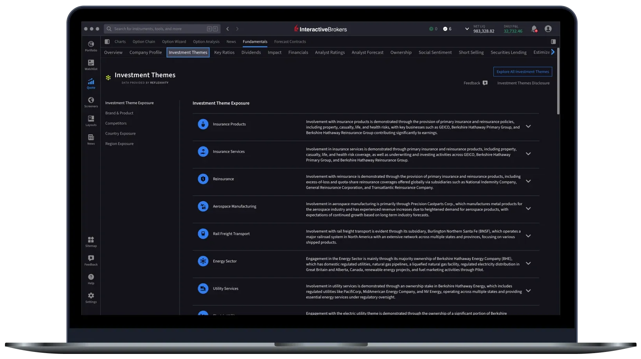The height and width of the screenshot is (359, 641).
Task: Collapse the Energy Sector theme row
Action: click(x=528, y=263)
